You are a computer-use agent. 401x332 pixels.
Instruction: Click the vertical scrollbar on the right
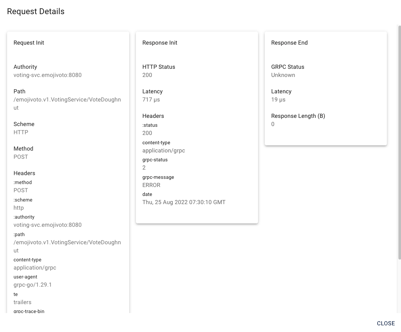tap(400, 143)
